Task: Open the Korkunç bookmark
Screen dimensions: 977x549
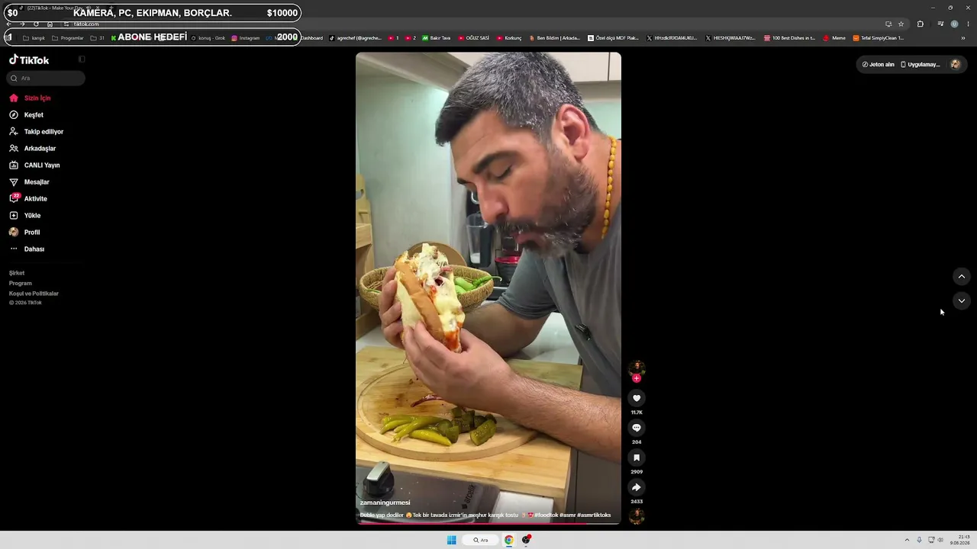Action: [x=509, y=38]
